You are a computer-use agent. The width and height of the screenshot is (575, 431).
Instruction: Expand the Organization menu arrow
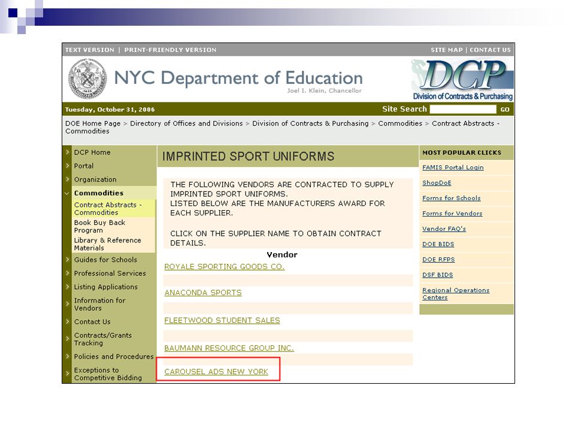click(68, 179)
